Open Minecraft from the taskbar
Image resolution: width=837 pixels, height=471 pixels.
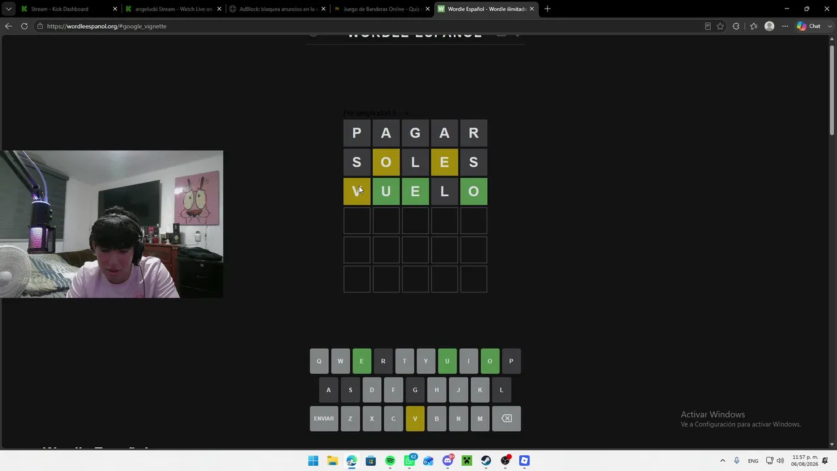tap(467, 461)
